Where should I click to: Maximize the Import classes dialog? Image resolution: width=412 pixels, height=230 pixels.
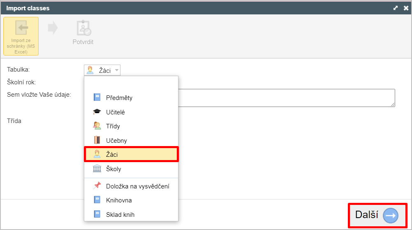(x=396, y=8)
